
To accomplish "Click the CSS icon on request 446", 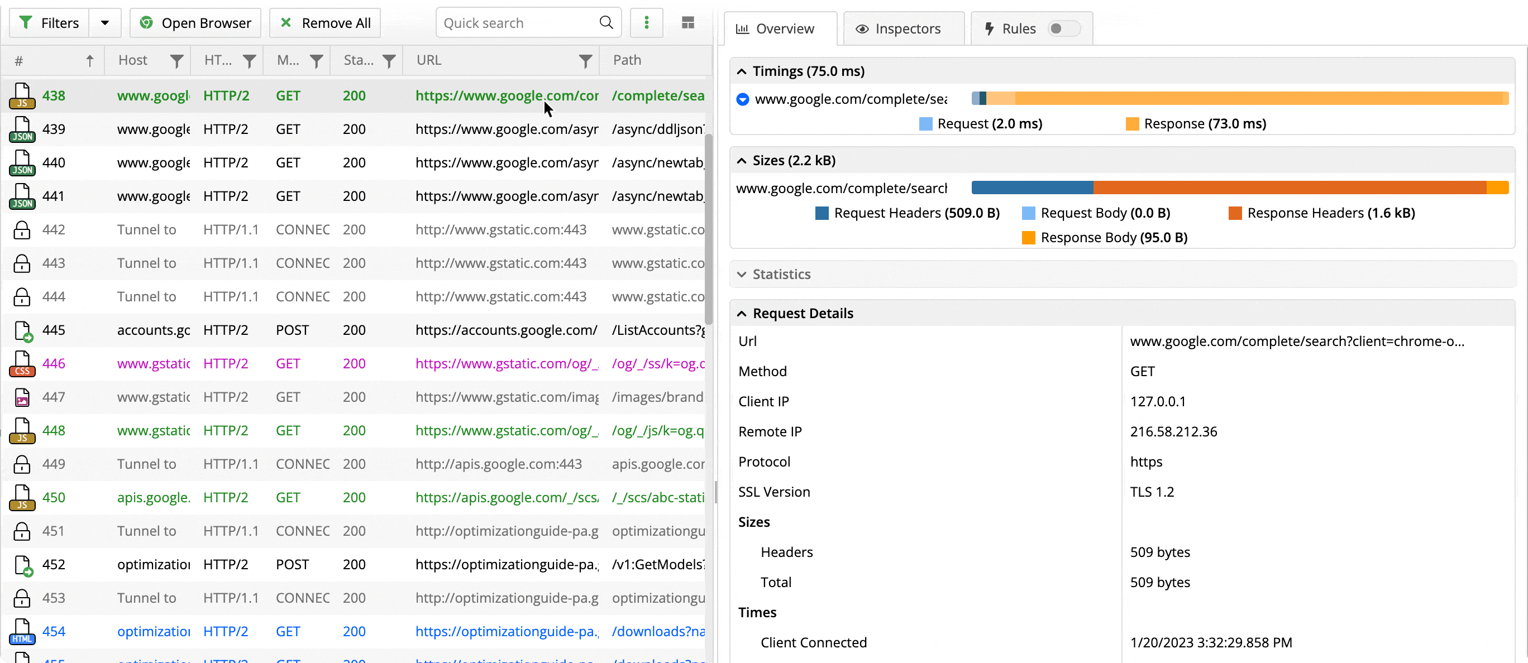I will pos(22,364).
